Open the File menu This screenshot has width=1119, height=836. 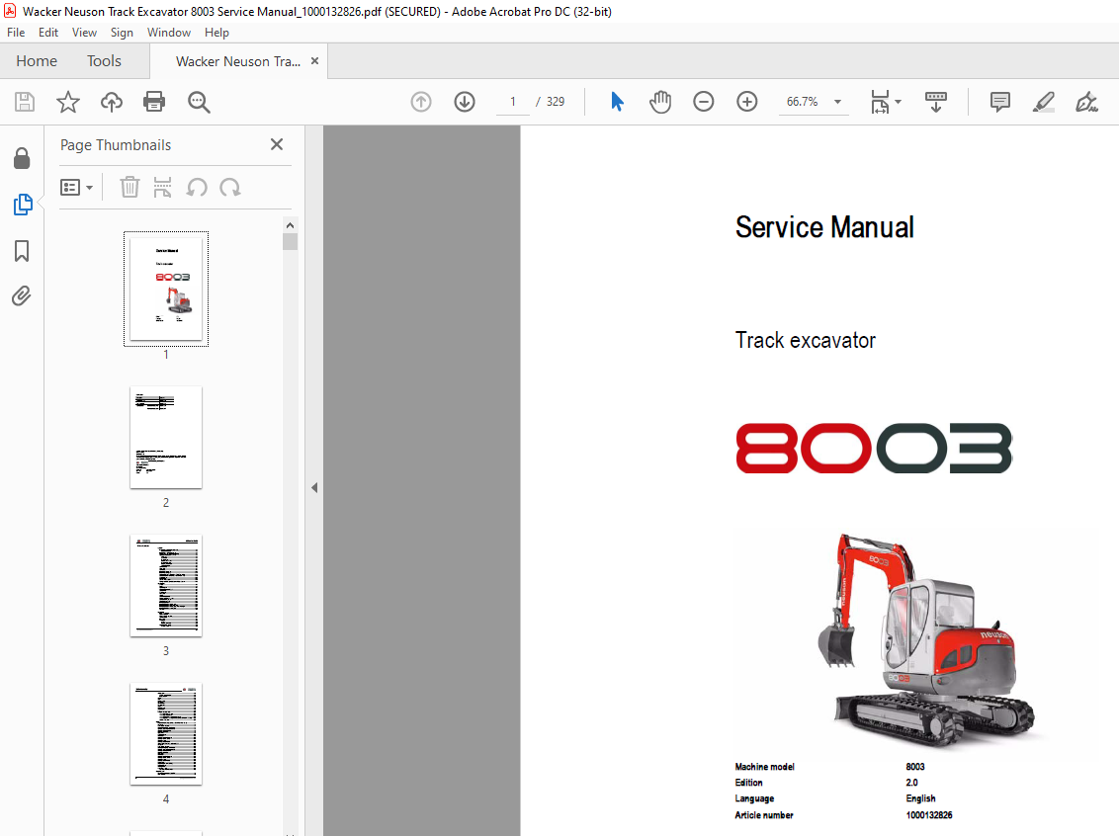click(16, 32)
